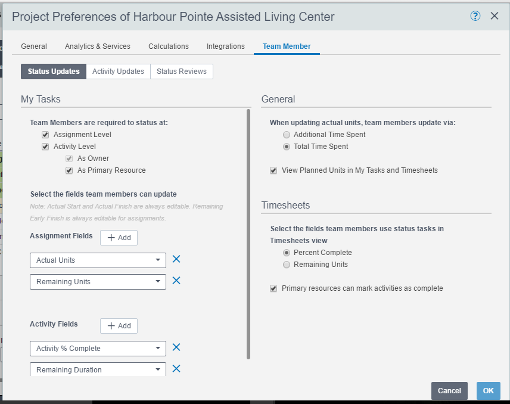510x404 pixels.
Task: Expand the Actual Units dropdown
Action: pyautogui.click(x=98, y=260)
